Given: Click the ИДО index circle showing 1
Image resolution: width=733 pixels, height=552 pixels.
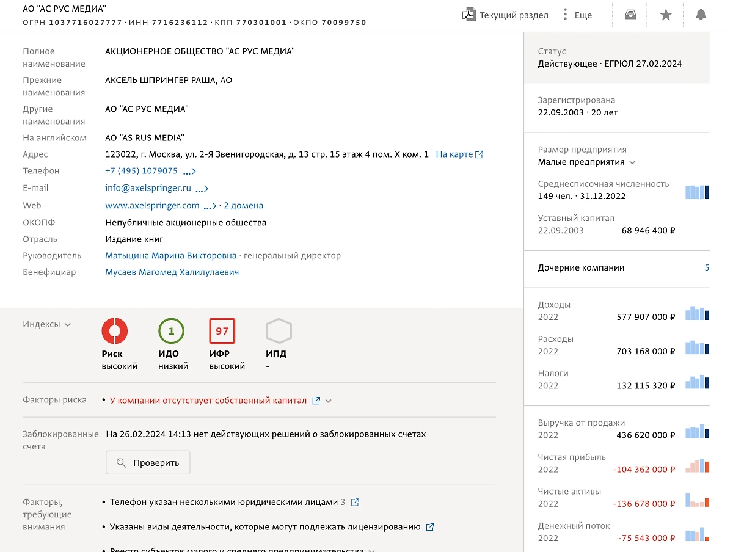Looking at the screenshot, I should [x=171, y=331].
